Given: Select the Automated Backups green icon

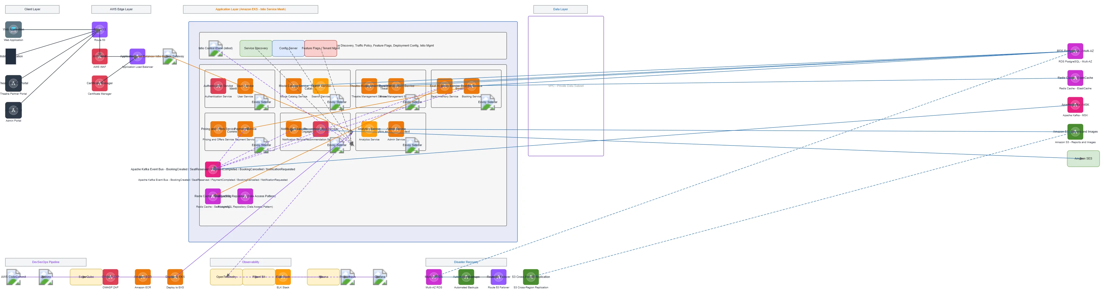Looking at the screenshot, I should click(466, 277).
